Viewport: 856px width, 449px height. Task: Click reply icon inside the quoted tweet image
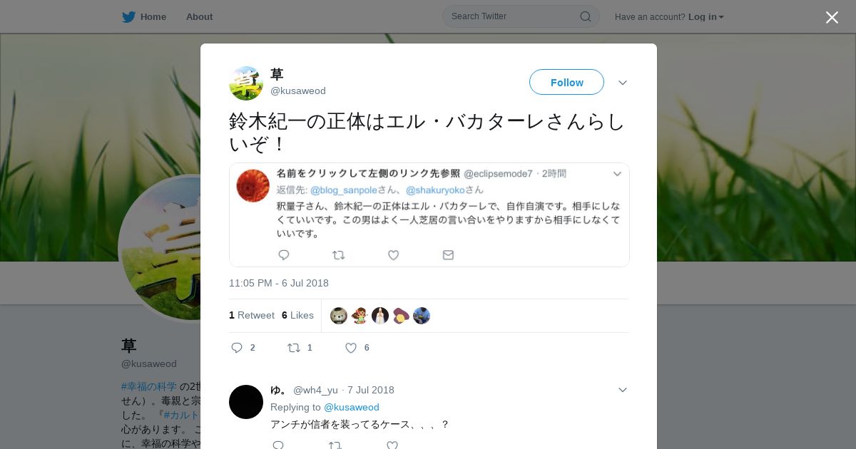pyautogui.click(x=284, y=254)
